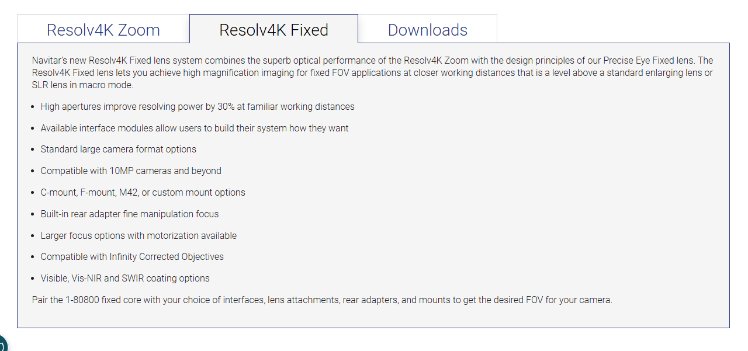
Task: Click the empty area below the closing paragraph
Action: 373,316
